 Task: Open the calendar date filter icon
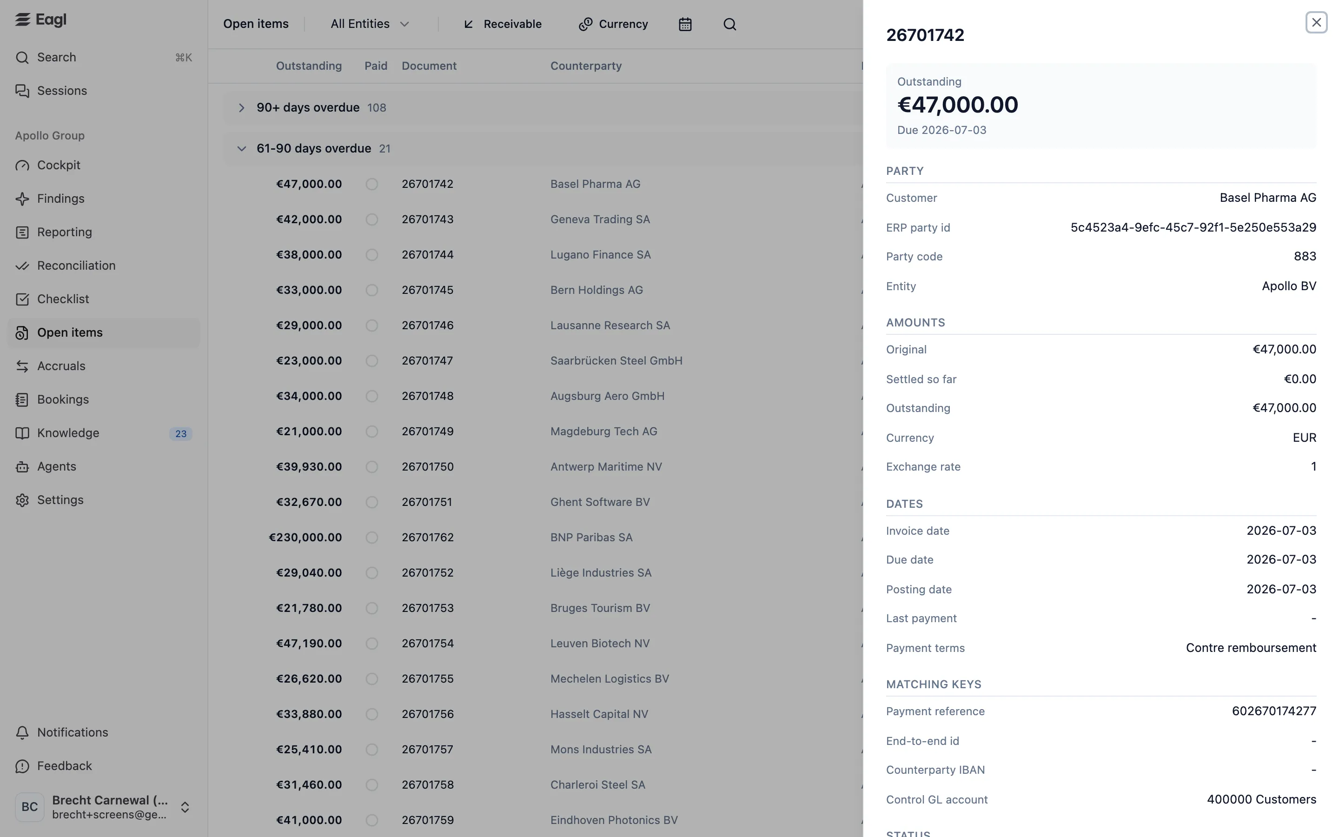point(685,24)
